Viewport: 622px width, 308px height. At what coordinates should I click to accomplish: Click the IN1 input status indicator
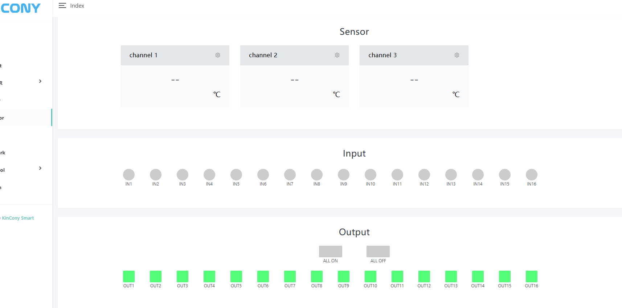[x=129, y=175]
